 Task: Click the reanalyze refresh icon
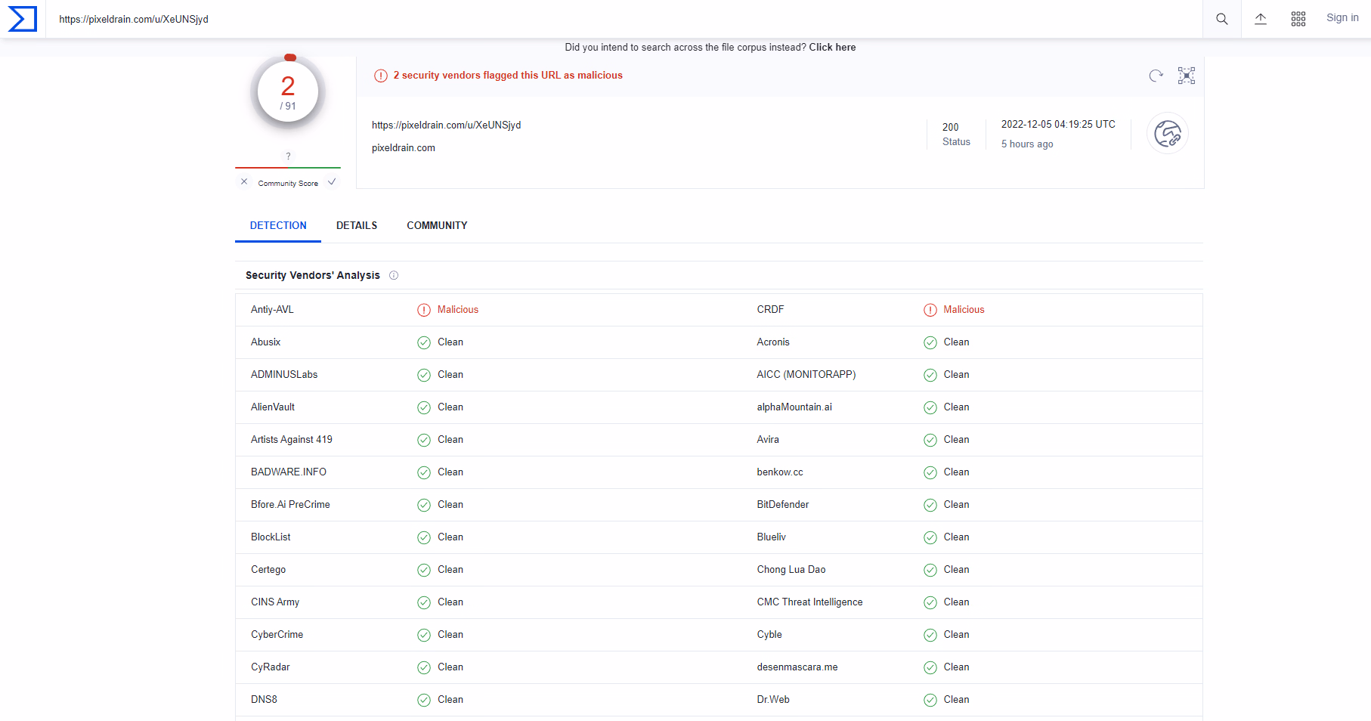[x=1156, y=76]
